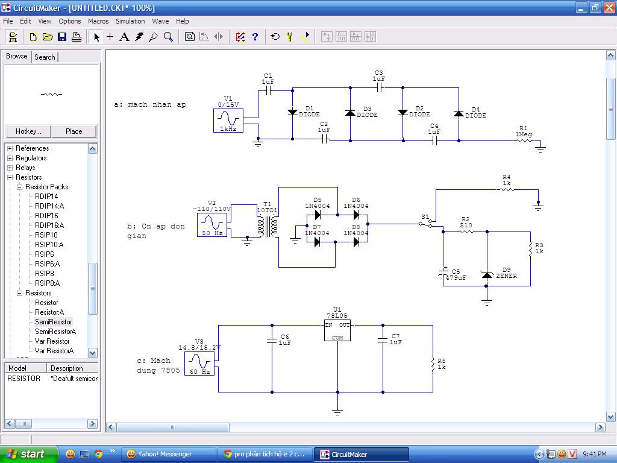This screenshot has height=463, width=617.
Task: Expand the Regulators tree node
Action: point(10,158)
